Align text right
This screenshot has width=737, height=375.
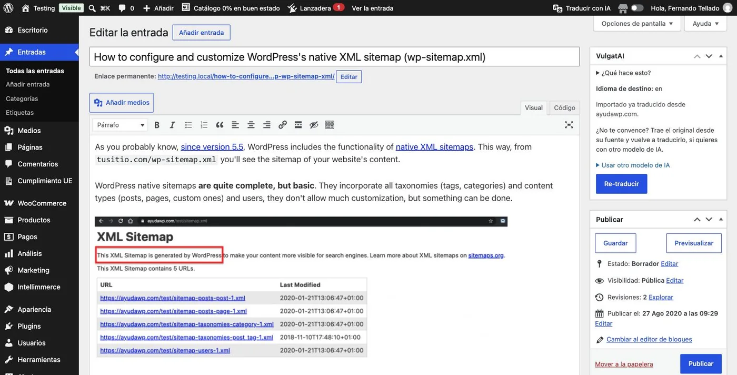click(267, 125)
